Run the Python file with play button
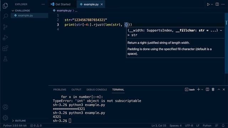The image size is (228, 128). pyautogui.click(x=208, y=4)
